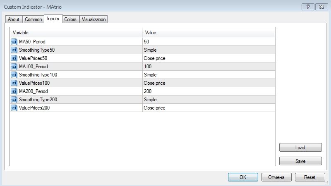Select the MA100_Period variable name

point(34,67)
